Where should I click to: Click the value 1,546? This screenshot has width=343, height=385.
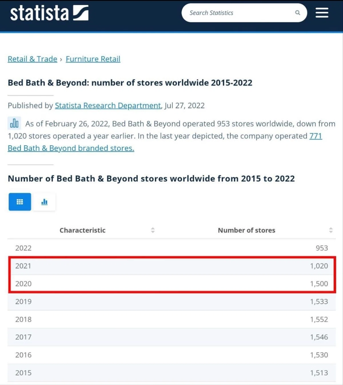pyautogui.click(x=319, y=337)
